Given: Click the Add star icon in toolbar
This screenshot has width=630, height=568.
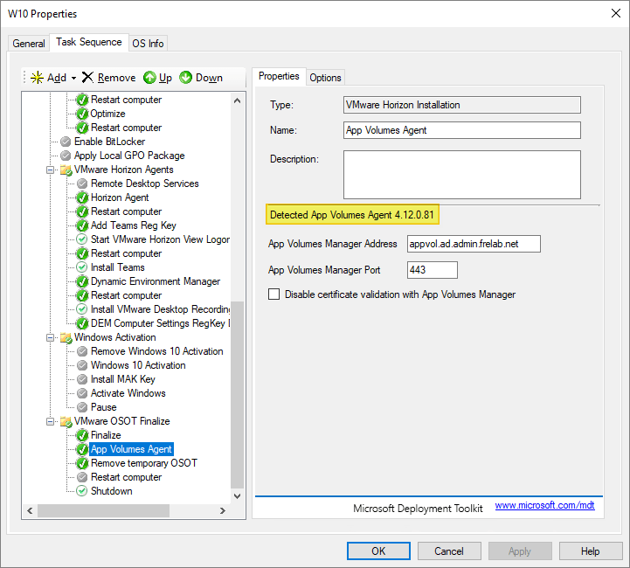Looking at the screenshot, I should (x=37, y=78).
